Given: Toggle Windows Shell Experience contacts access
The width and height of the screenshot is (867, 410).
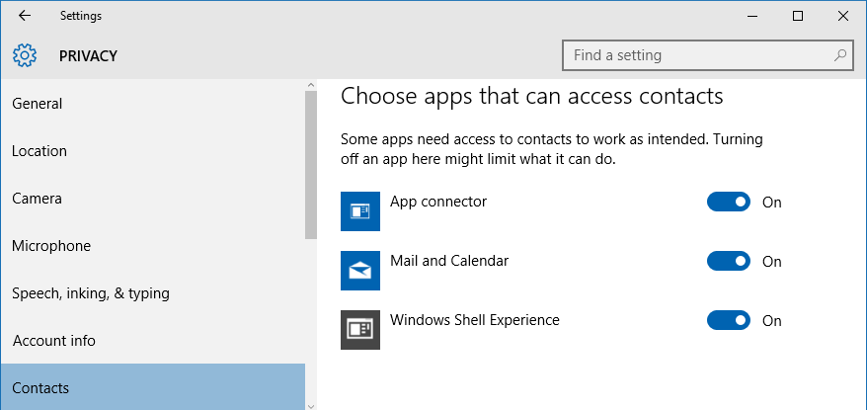Looking at the screenshot, I should (728, 320).
